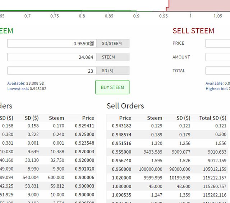The image size is (230, 203).
Task: Click the 115260.757 Total SD cell
Action: click(x=215, y=186)
